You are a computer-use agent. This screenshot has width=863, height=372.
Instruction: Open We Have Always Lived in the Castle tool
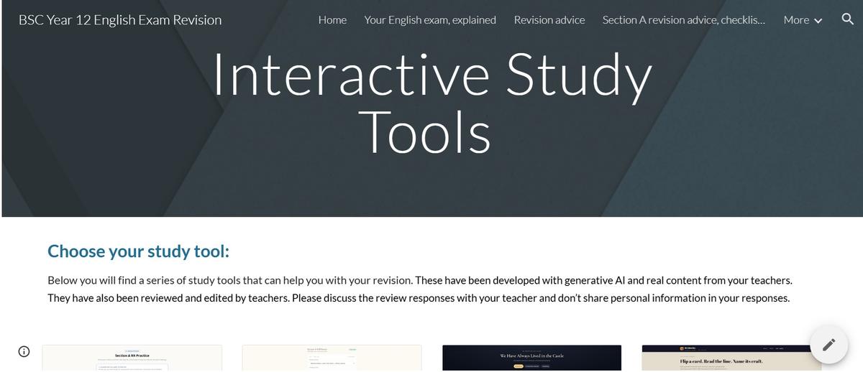531,358
